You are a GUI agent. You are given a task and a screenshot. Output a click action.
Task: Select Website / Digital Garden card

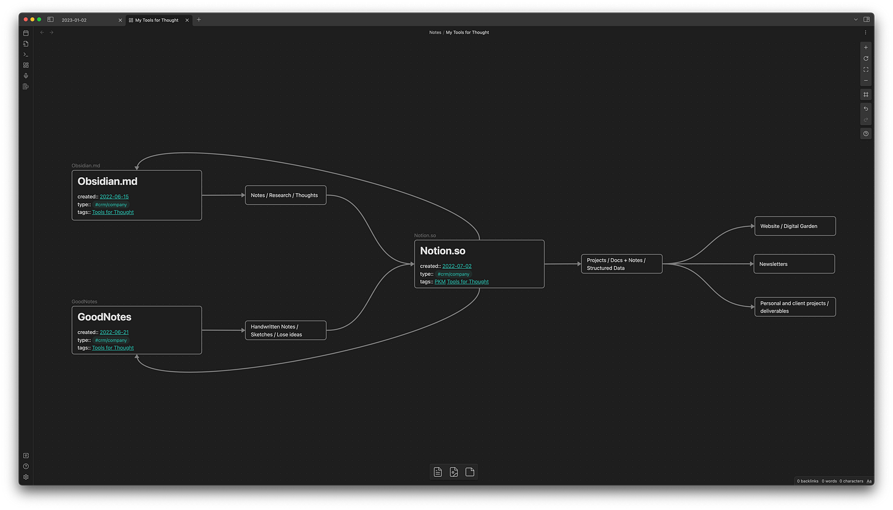(795, 226)
